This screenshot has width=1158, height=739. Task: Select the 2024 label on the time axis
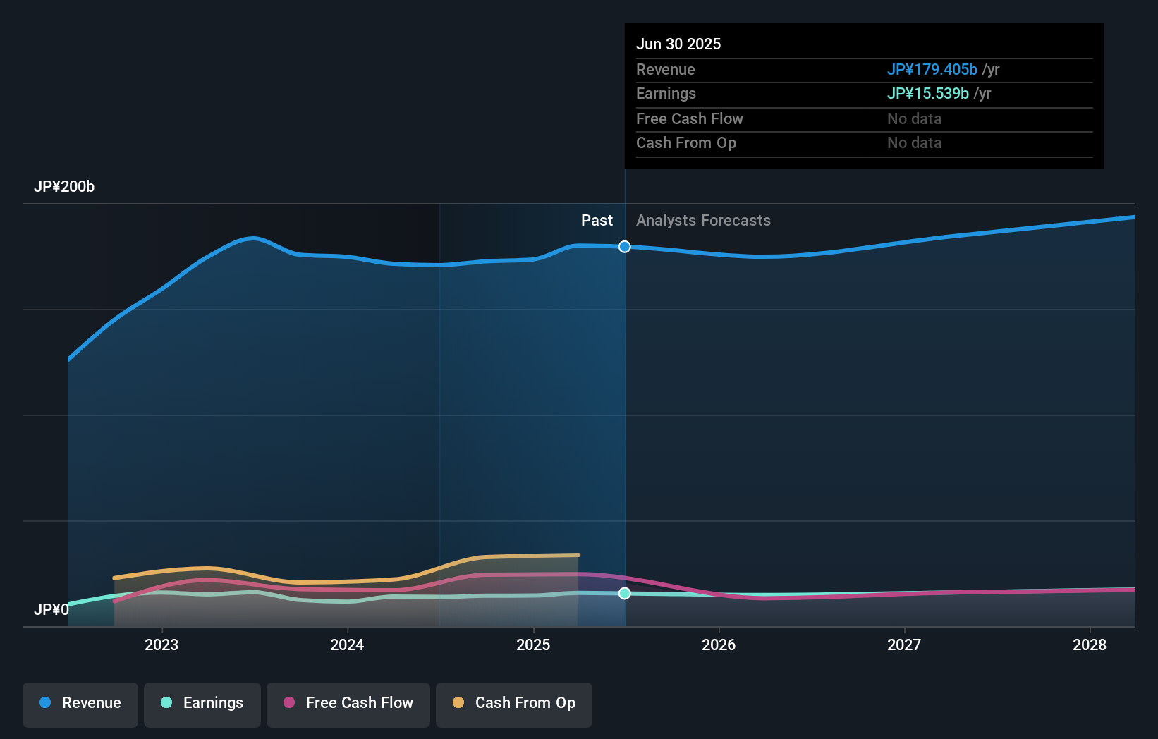tap(347, 644)
